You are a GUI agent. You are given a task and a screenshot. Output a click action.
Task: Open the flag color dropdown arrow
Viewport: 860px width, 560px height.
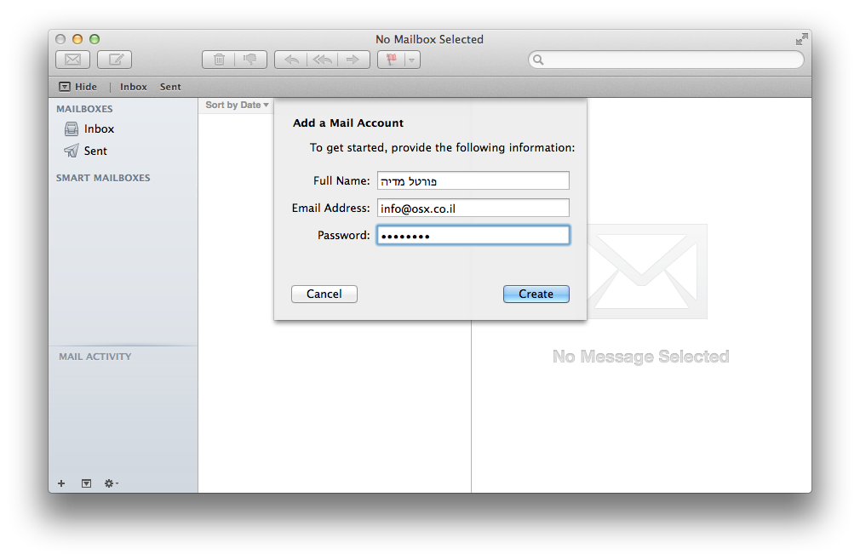click(x=412, y=60)
